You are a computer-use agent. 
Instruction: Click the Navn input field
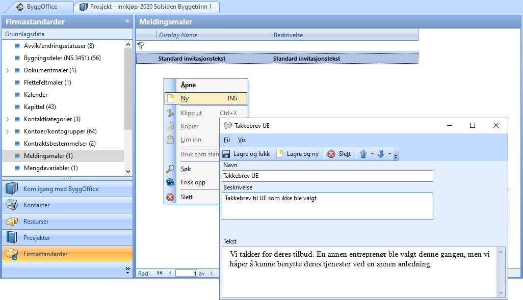click(x=327, y=176)
